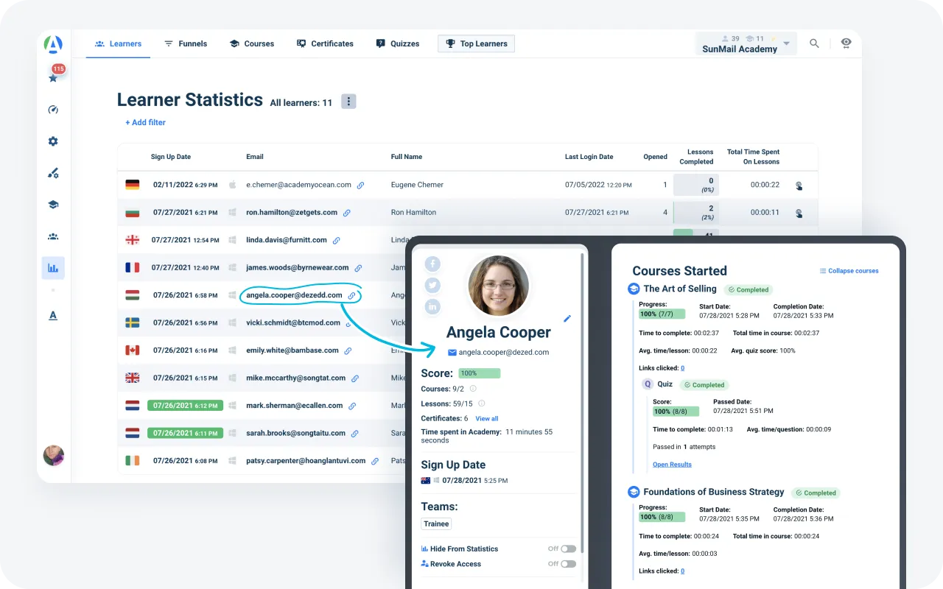The image size is (943, 589).
Task: Click the LinkedIn icon on profile card
Action: 432,306
